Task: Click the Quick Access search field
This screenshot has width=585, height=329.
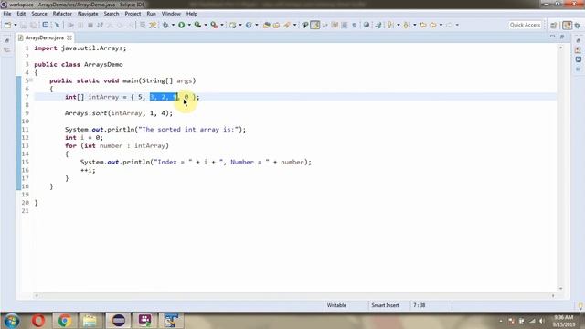Action: (x=525, y=25)
